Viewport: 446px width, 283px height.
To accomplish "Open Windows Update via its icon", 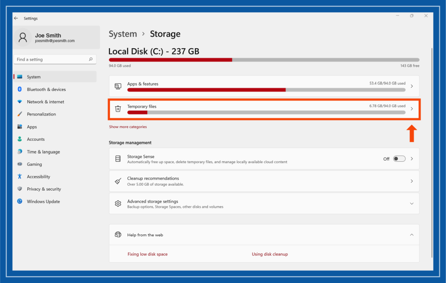I will pyautogui.click(x=19, y=201).
